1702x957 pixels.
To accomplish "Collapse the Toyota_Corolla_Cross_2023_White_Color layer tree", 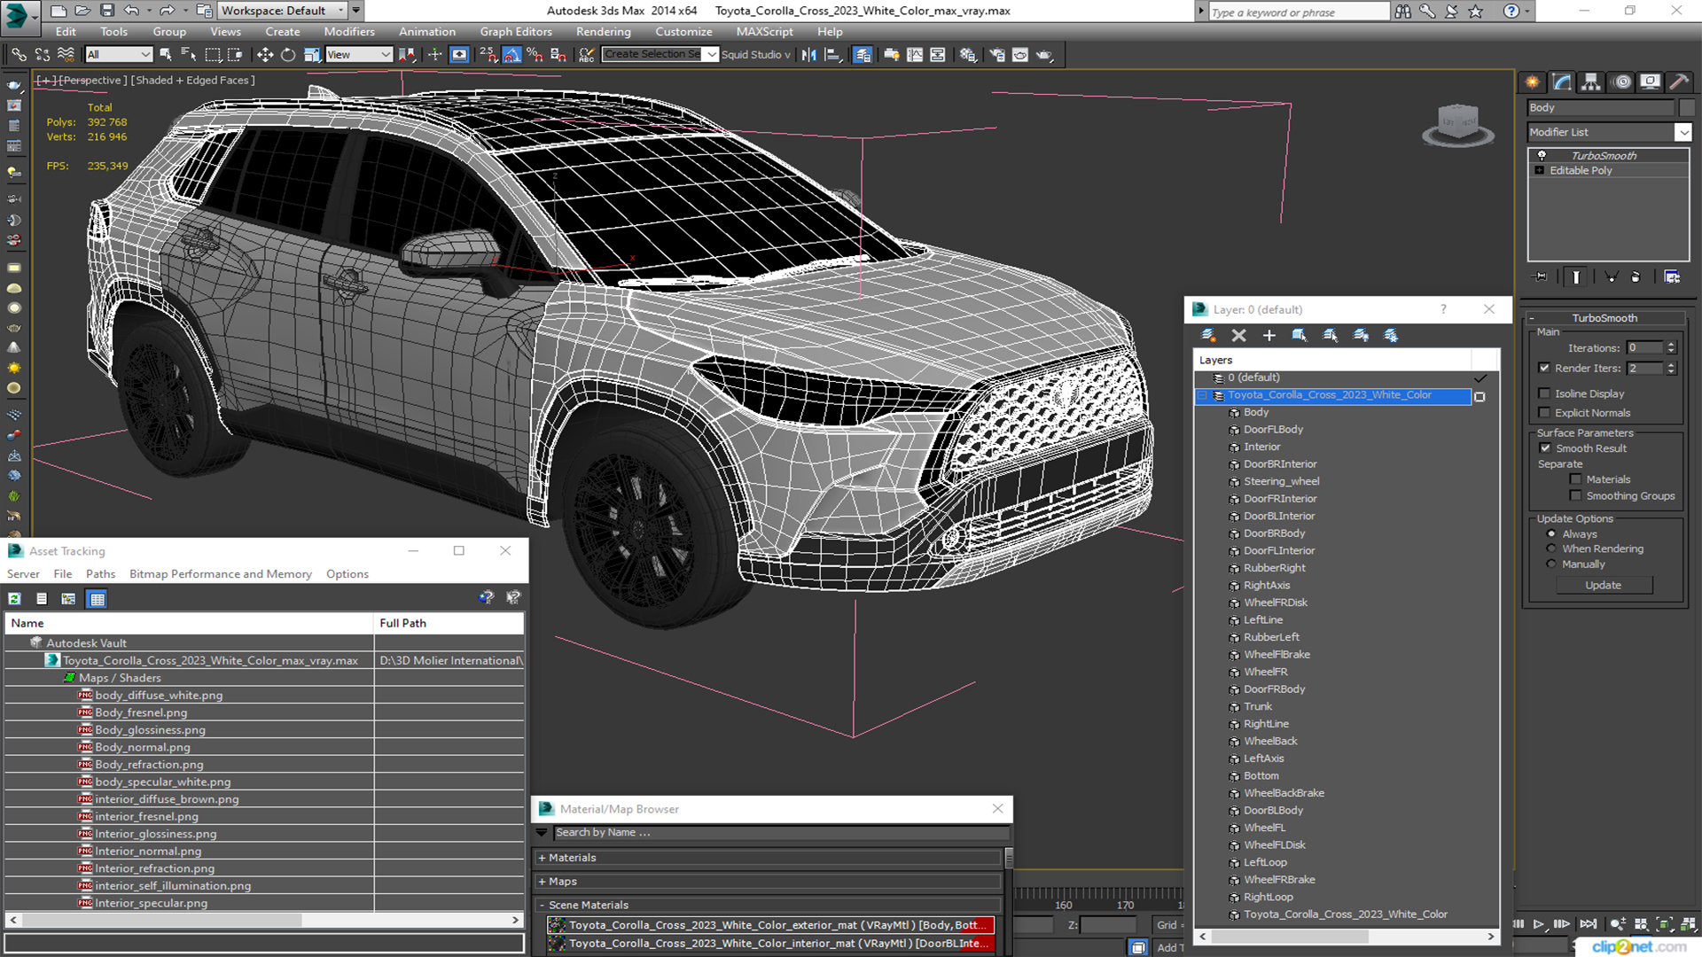I will tap(1203, 395).
